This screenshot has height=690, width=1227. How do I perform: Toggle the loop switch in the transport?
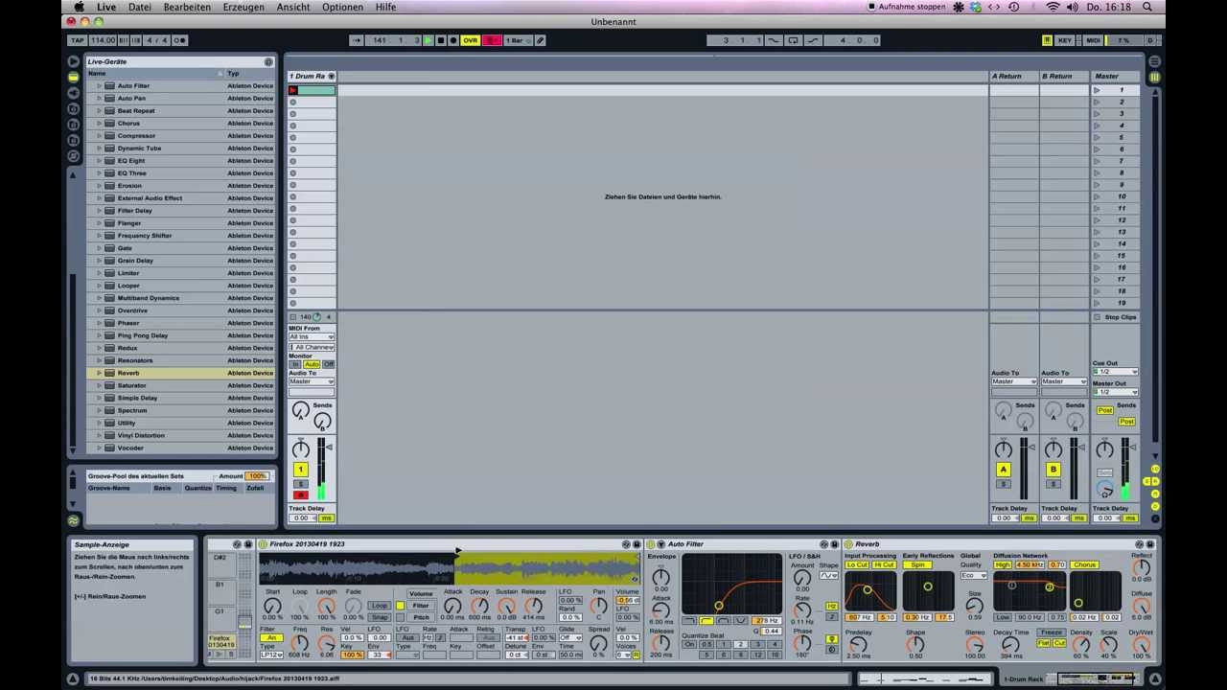(793, 40)
